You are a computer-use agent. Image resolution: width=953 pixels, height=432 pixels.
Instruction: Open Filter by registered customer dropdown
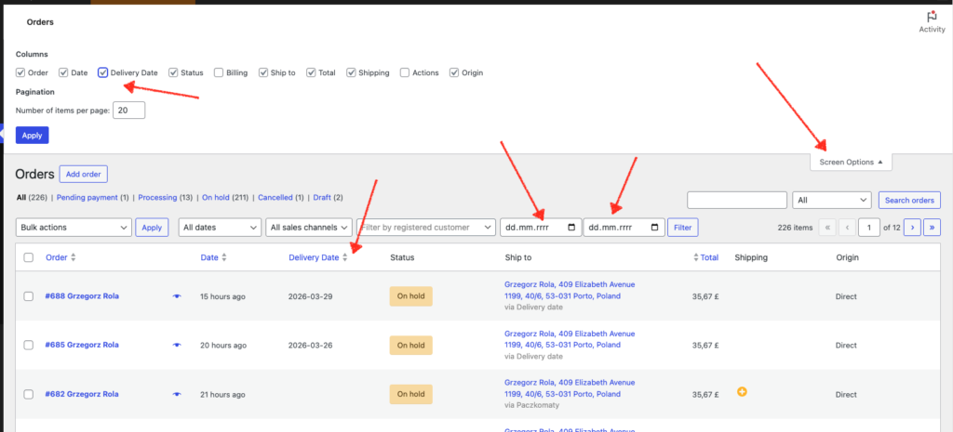pyautogui.click(x=426, y=228)
